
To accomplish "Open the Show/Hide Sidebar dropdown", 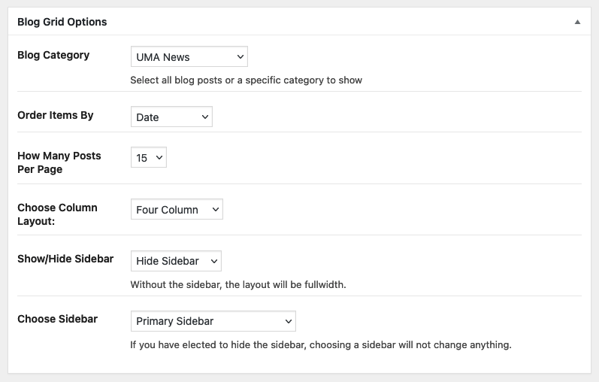I will 176,261.
